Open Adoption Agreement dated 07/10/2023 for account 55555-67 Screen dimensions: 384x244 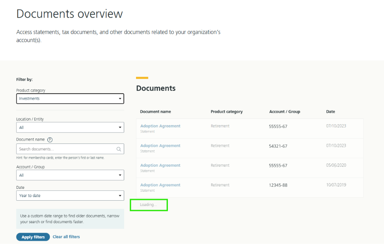point(160,126)
